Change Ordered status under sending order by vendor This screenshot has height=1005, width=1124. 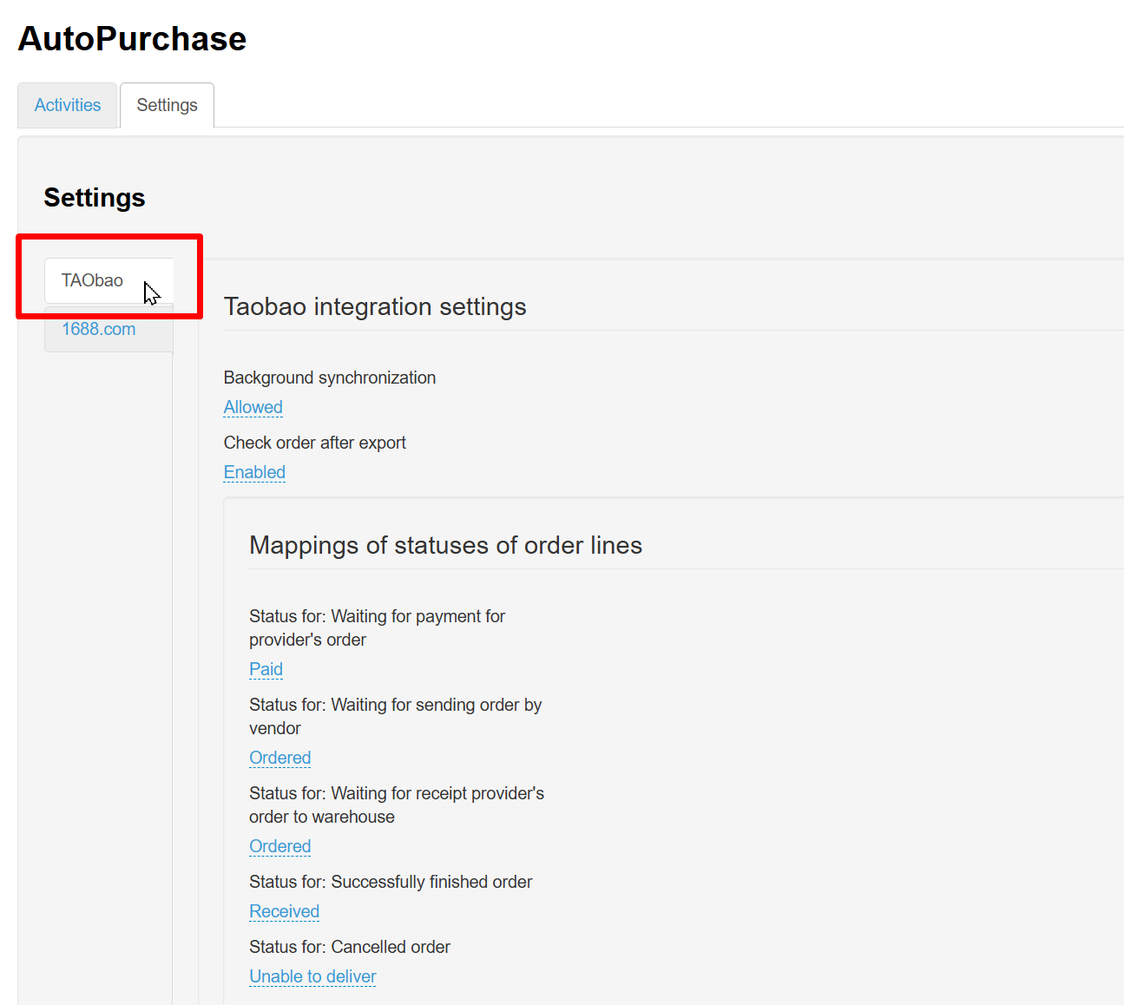(279, 758)
